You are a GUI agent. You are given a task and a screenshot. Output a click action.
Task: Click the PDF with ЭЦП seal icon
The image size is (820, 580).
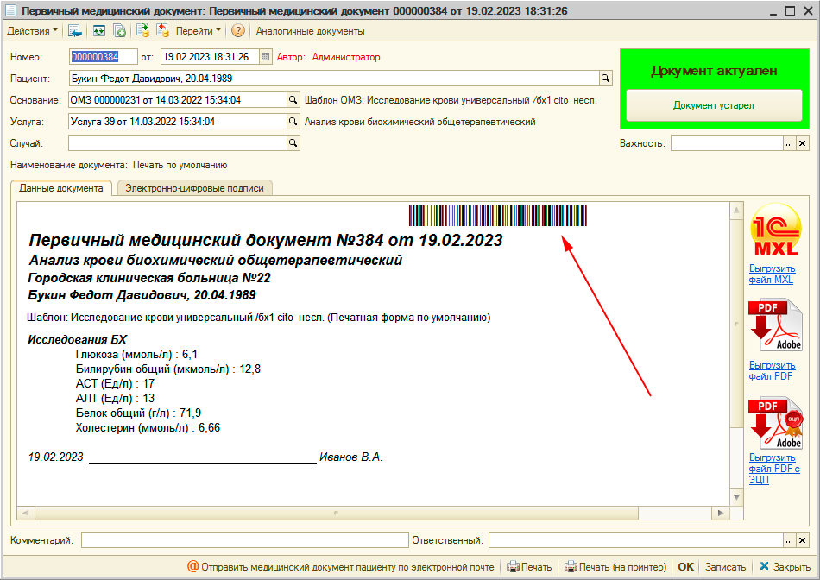774,421
